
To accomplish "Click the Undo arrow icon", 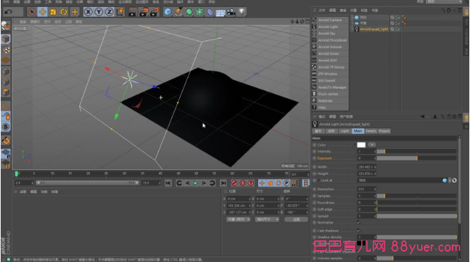I will click(8, 12).
